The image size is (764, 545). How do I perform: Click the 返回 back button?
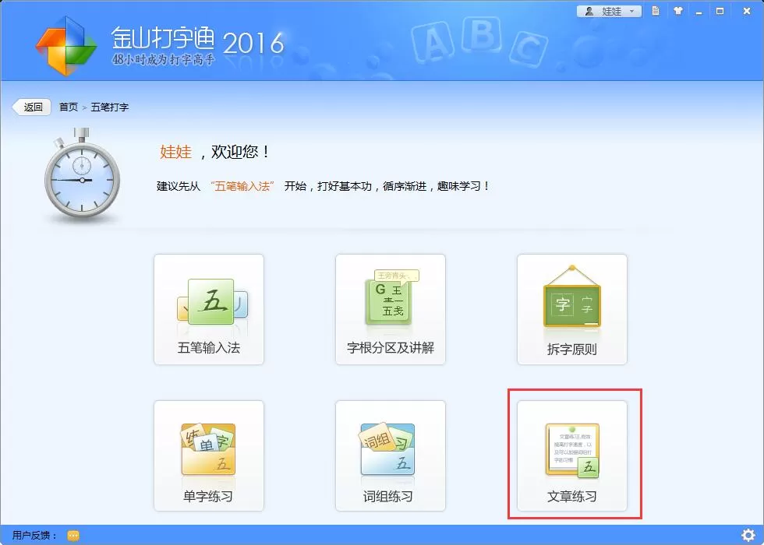(x=32, y=107)
